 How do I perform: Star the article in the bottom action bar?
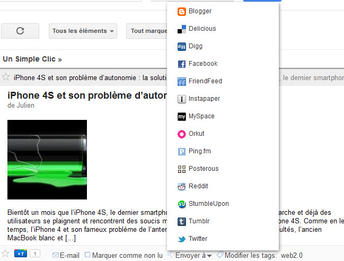5,254
